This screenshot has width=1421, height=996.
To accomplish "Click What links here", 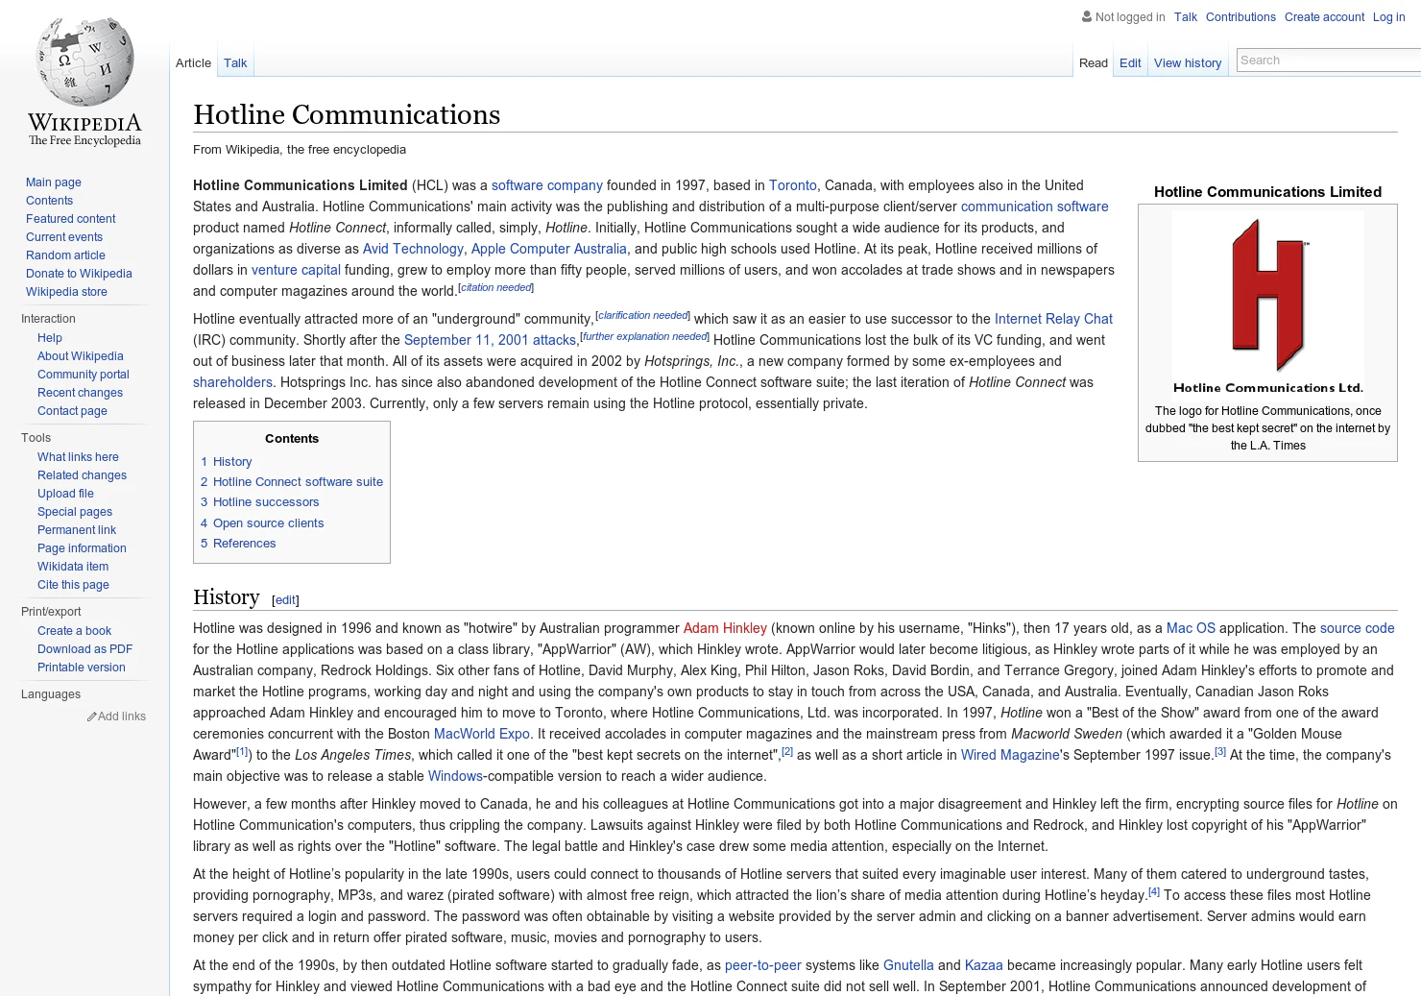I will (78, 457).
